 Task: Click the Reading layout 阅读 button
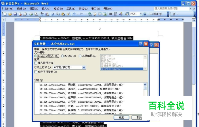tap(156, 14)
